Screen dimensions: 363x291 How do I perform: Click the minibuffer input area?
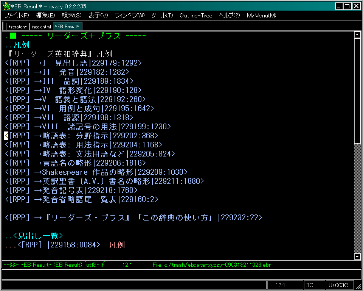(x=181, y=274)
